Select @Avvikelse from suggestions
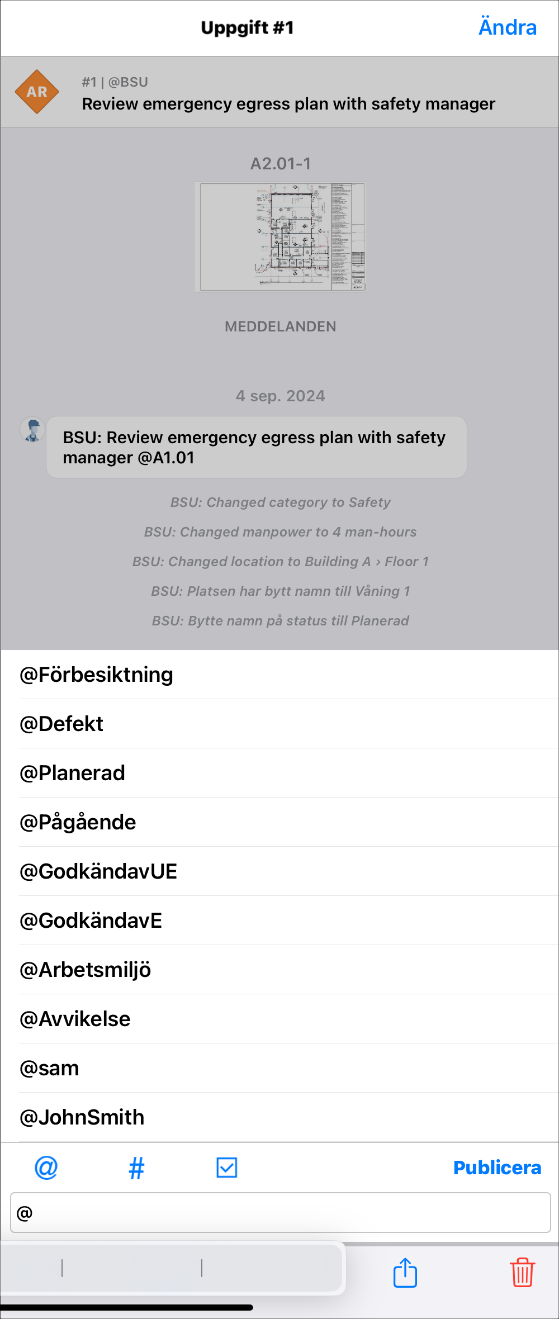The image size is (559, 1319). tap(75, 1019)
